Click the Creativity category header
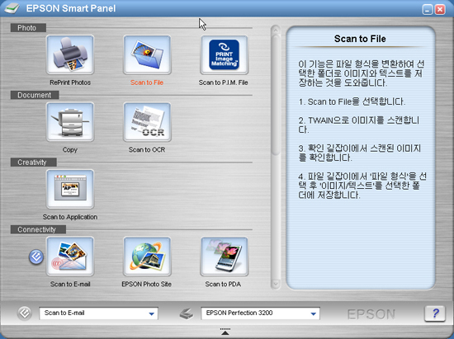The height and width of the screenshot is (339, 454). [33, 162]
